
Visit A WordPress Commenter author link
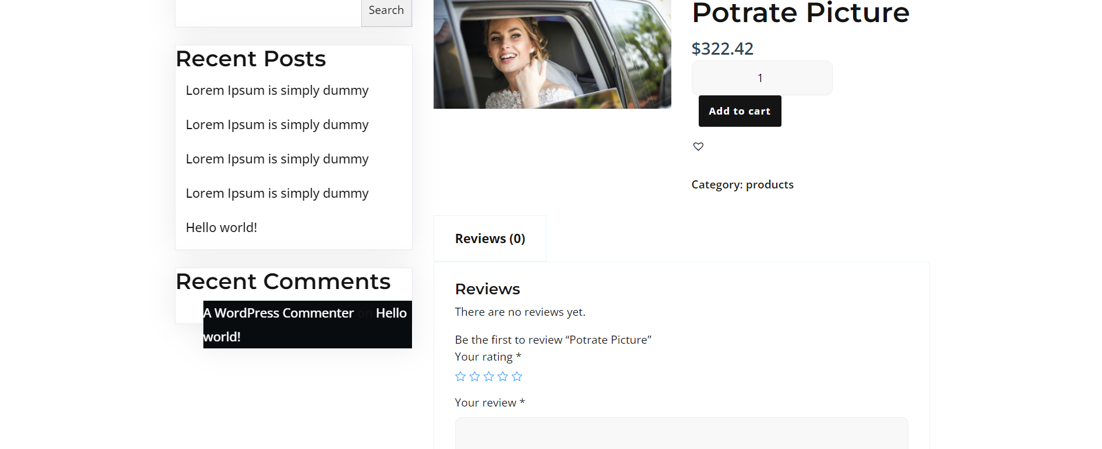point(279,313)
